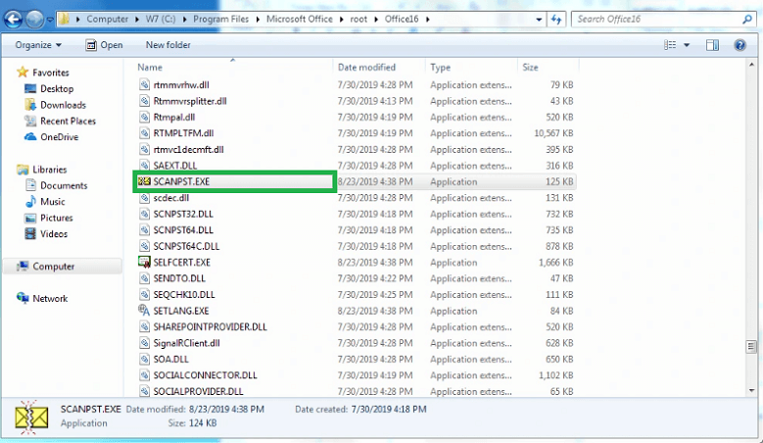The height and width of the screenshot is (443, 763).
Task: Expand the address bar history dropdown
Action: (x=539, y=20)
